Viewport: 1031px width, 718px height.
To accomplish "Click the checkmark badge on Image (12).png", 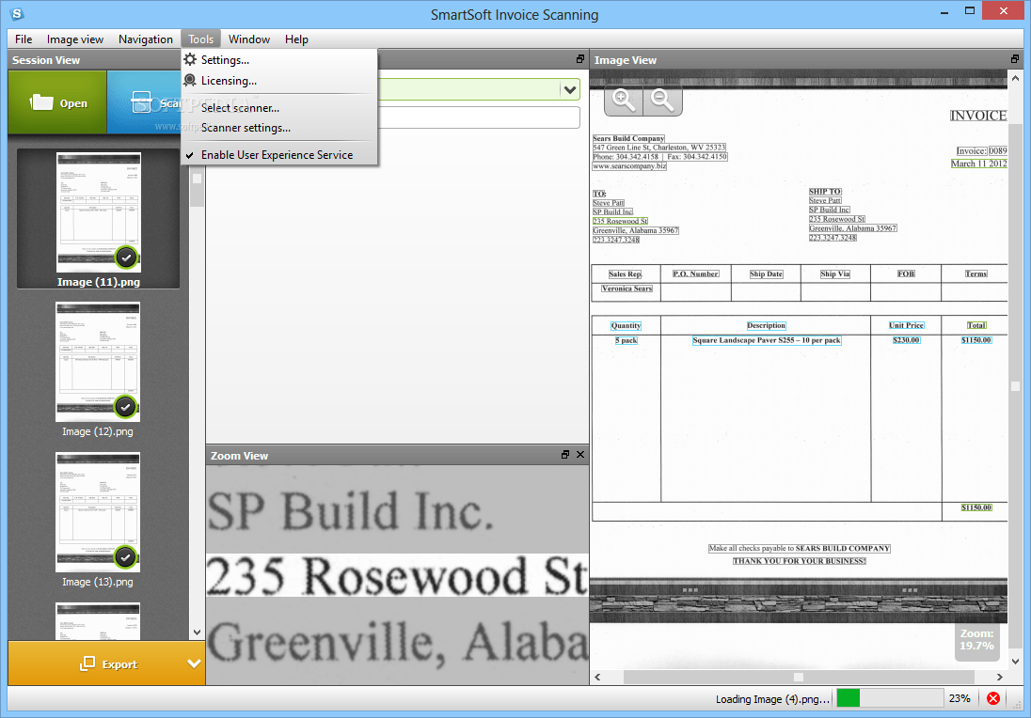I will point(126,407).
